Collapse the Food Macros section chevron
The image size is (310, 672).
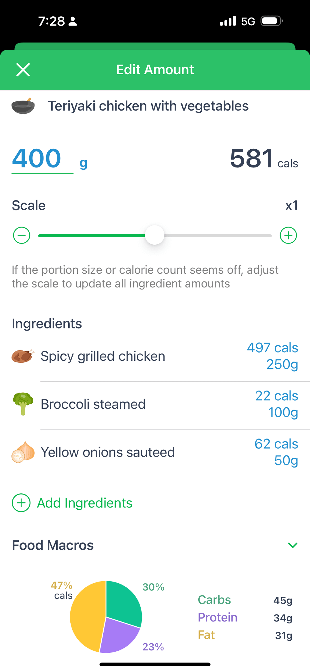[292, 545]
